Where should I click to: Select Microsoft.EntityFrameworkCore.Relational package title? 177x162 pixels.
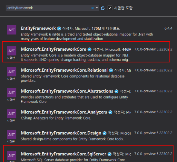click(64, 70)
